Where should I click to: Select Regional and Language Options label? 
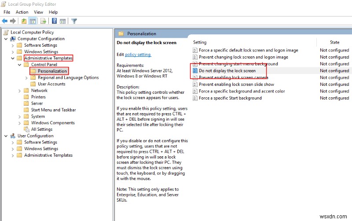68,78
